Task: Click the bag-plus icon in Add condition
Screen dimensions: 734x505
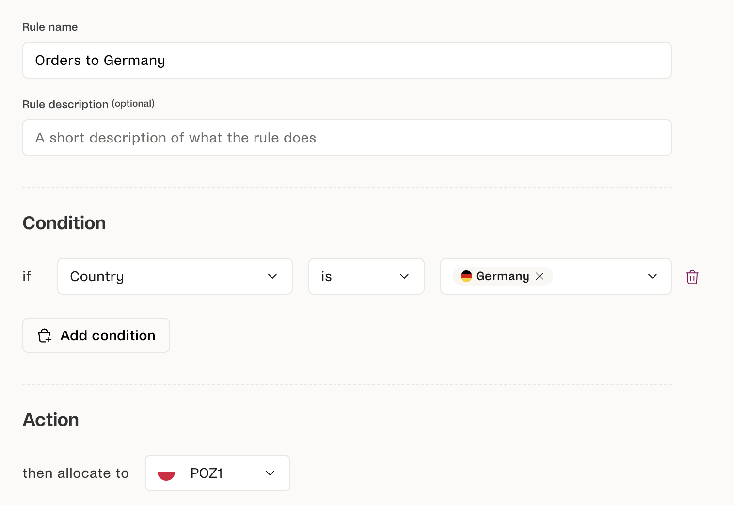Action: pyautogui.click(x=45, y=335)
